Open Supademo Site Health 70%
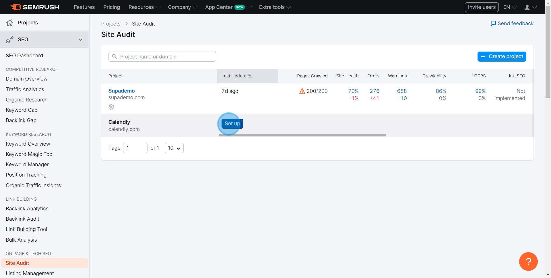 point(353,91)
